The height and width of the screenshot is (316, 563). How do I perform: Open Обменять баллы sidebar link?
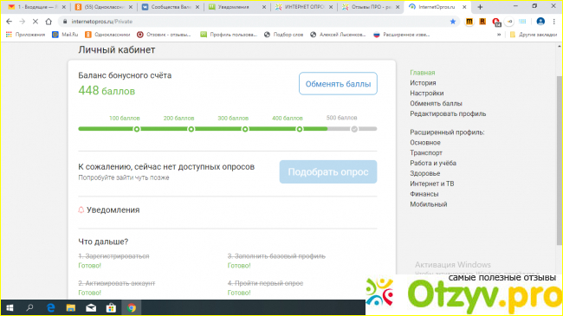(436, 103)
